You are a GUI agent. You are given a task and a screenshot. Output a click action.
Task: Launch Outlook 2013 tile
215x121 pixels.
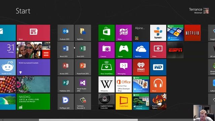pos(66,33)
